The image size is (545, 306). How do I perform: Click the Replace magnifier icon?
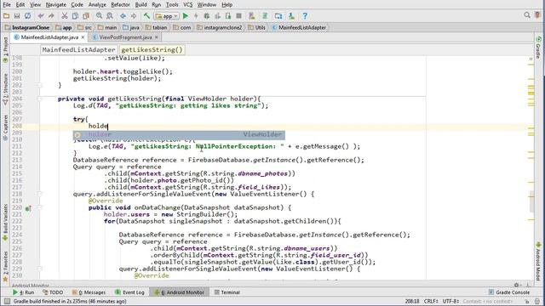pyautogui.click(x=110, y=16)
